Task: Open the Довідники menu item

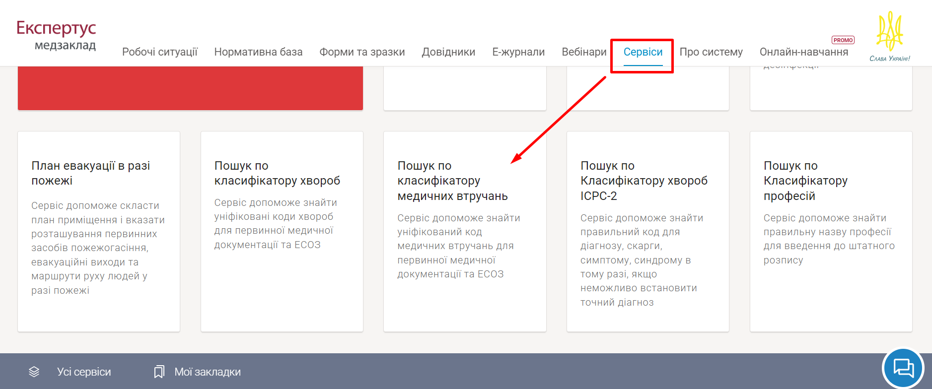Action: 448,52
